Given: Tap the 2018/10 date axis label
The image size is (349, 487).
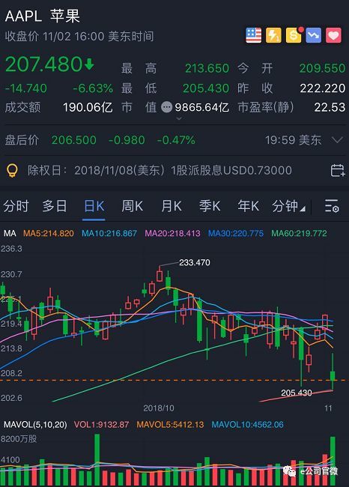Looking at the screenshot, I should [159, 408].
